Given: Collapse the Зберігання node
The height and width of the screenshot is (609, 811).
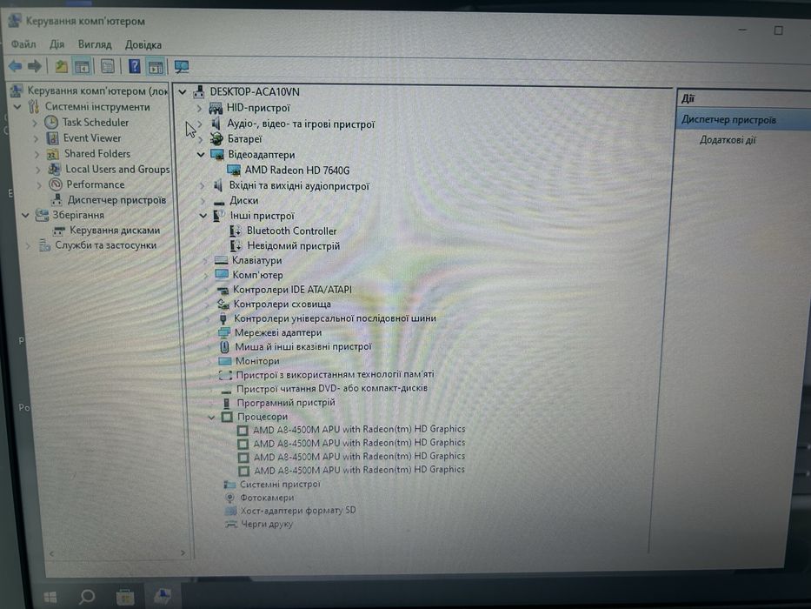Looking at the screenshot, I should pos(25,215).
